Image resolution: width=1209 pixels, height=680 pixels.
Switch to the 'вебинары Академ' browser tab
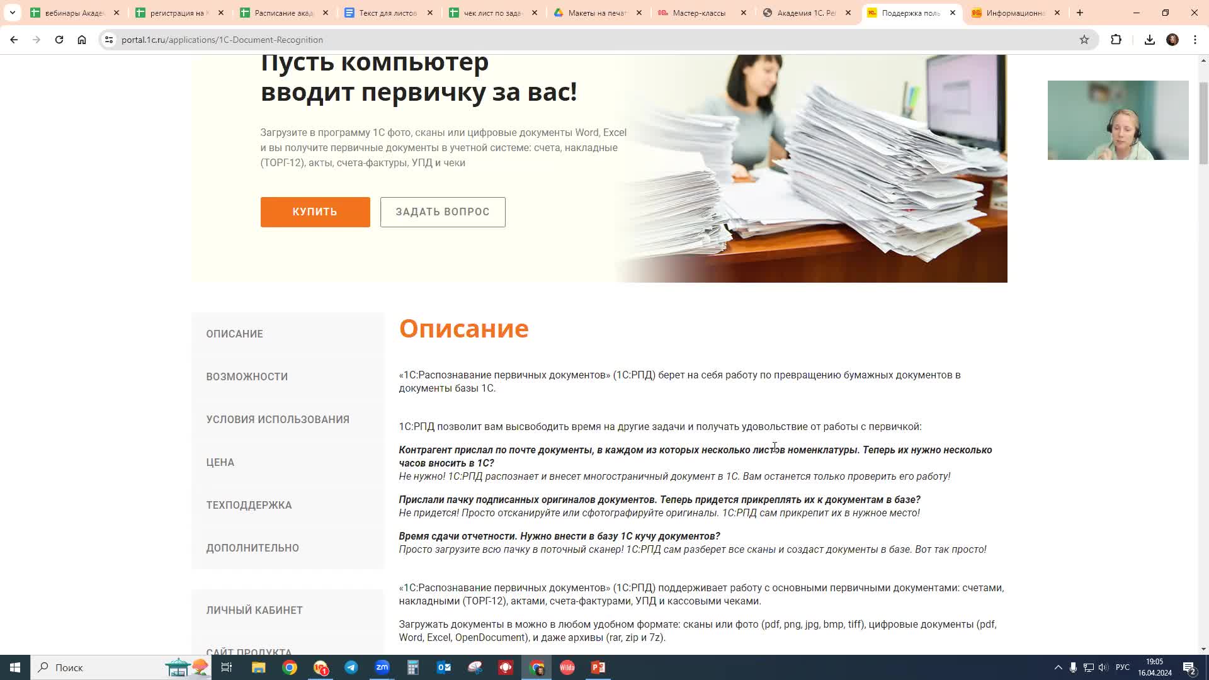point(74,13)
